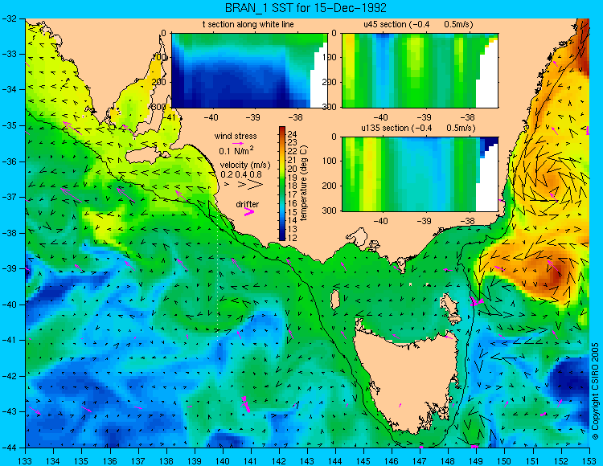Screen dimensions: 603x466
Task: Select the "wind stress" legend label
Action: 236,136
